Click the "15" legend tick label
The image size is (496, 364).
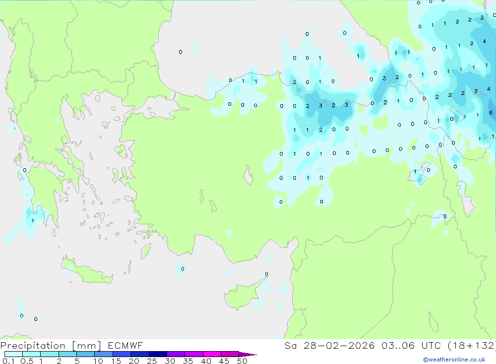click(116, 361)
